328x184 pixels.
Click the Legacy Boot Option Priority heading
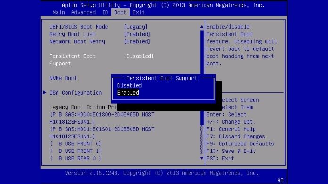(x=83, y=107)
